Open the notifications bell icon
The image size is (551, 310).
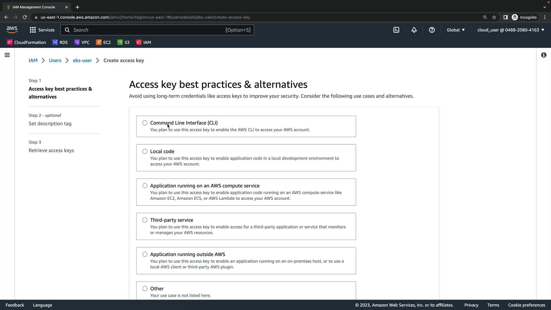coord(414,30)
